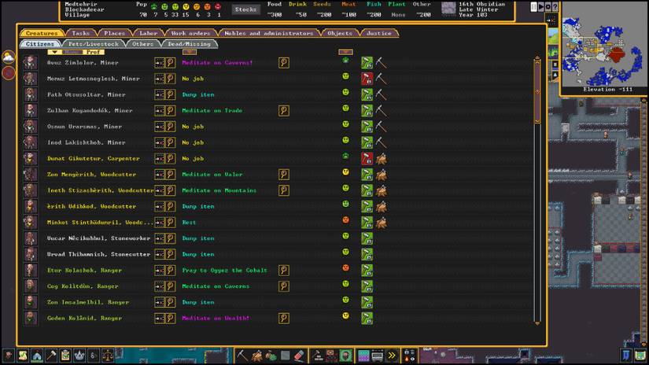Toggle labor lock for Momuz Letmosnoglesh
Viewport: 649px width, 365px height.
[367, 78]
